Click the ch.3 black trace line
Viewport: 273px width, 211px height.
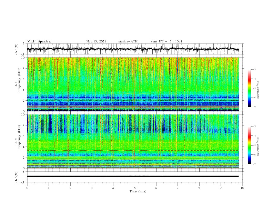pyautogui.click(x=133, y=177)
